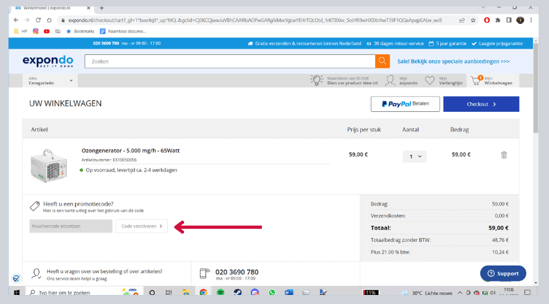The image size is (549, 304).
Task: Click the lightbulb product idea icon
Action: (317, 80)
